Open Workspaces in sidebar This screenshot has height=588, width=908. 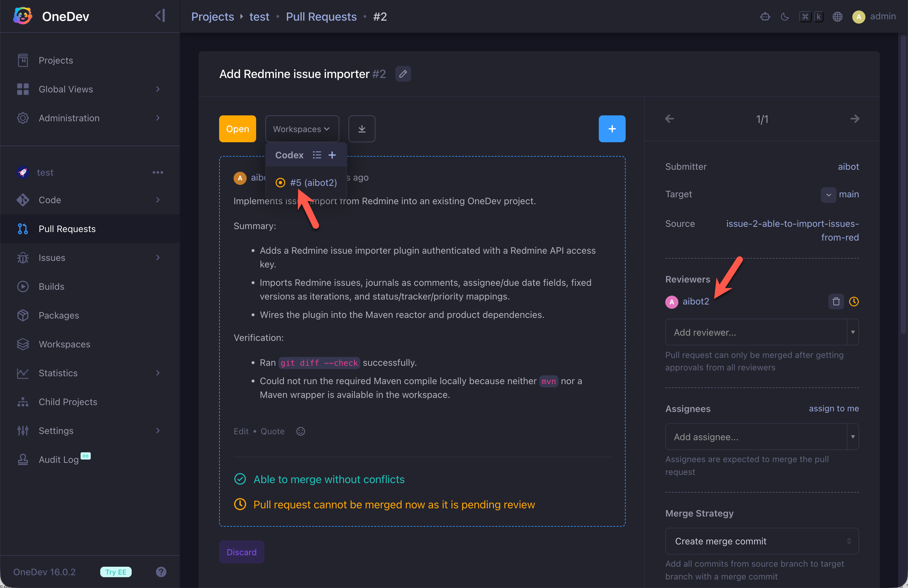90,344
